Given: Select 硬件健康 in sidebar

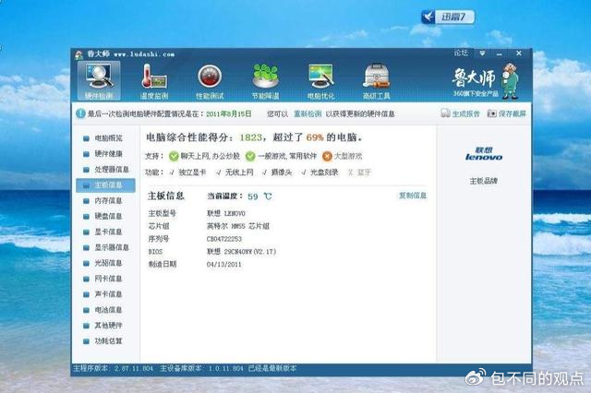Looking at the screenshot, I should (108, 153).
